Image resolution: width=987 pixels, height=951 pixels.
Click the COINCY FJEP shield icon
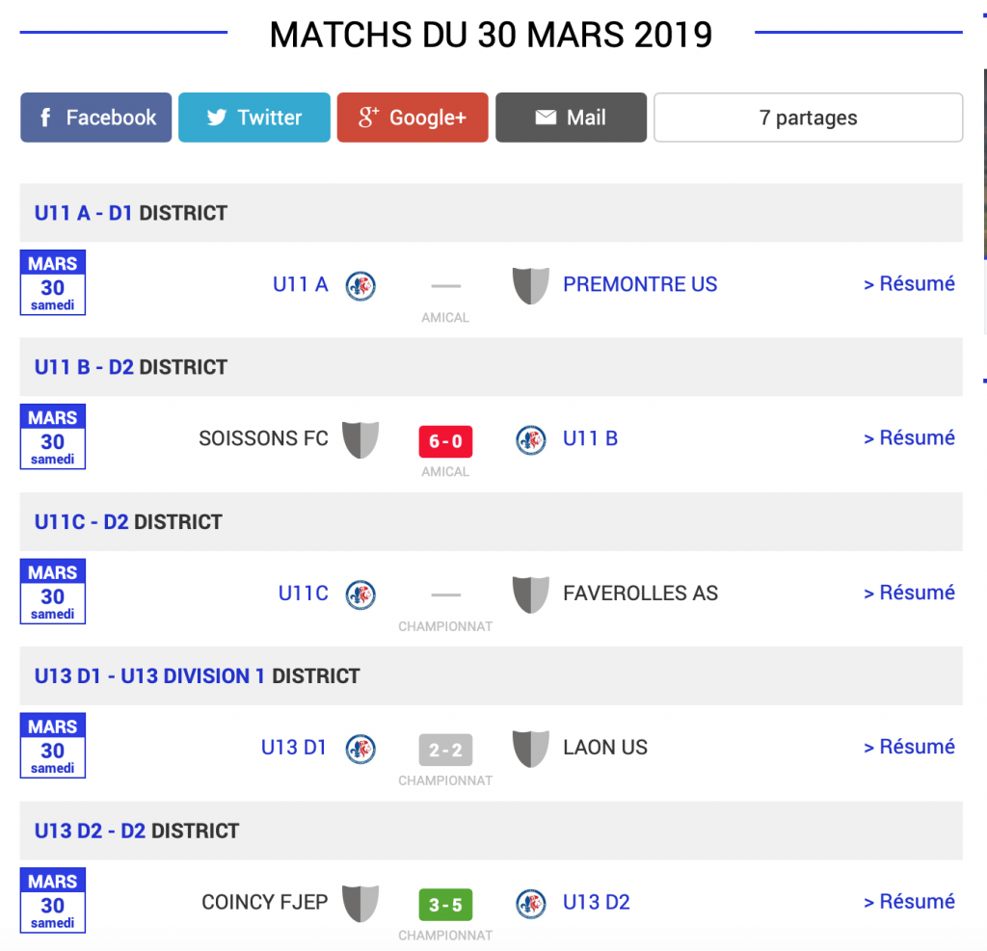pos(360,903)
